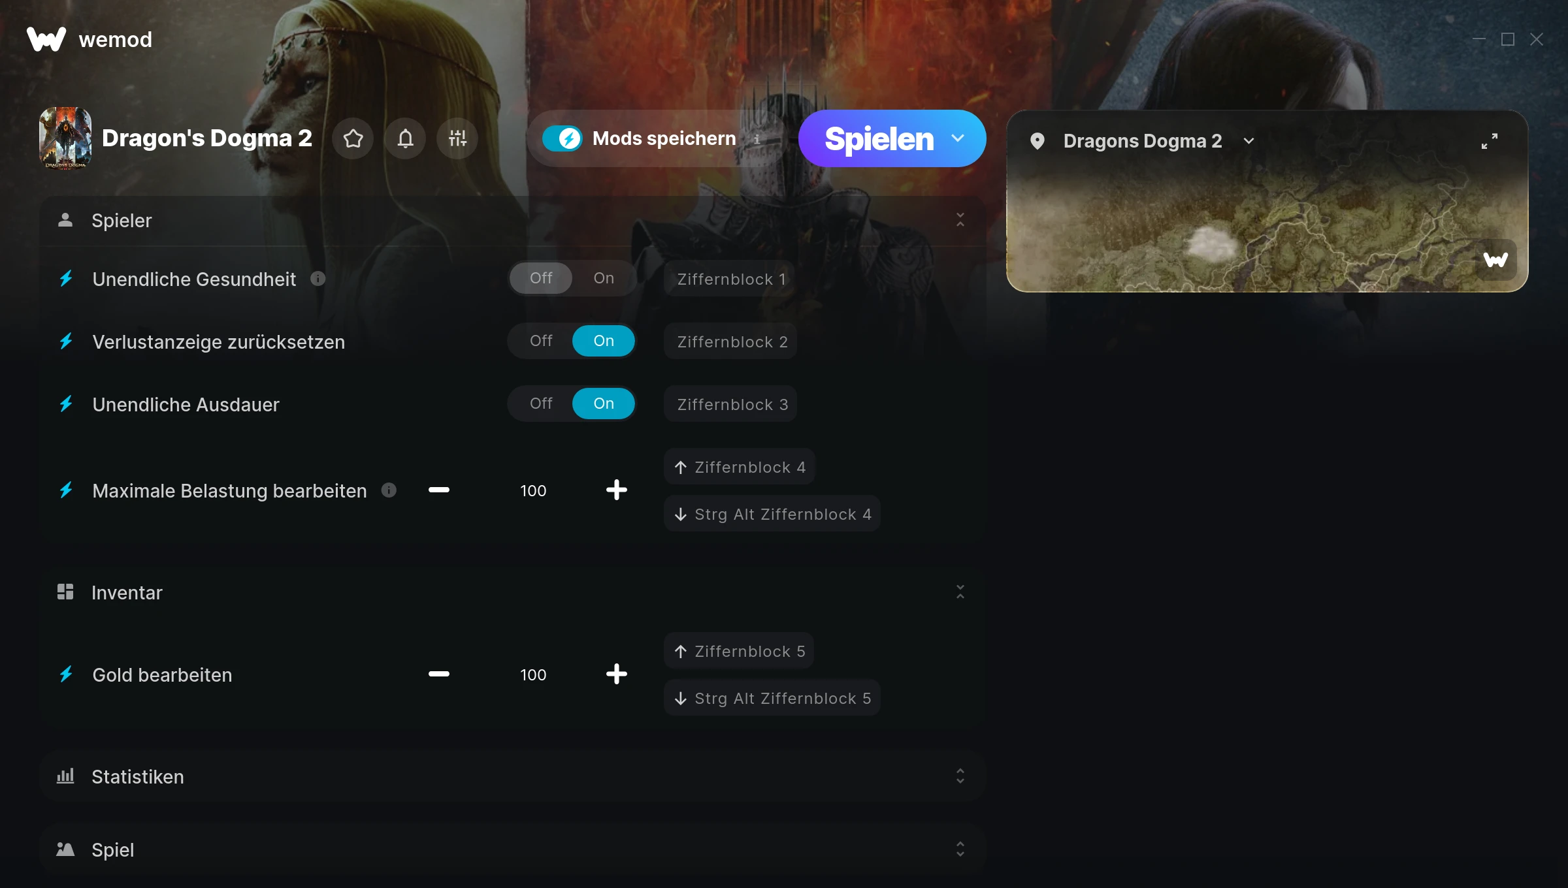Screen dimensions: 1568x888
Task: Click the Ziffernblock 1 hotkey button
Action: click(x=730, y=279)
